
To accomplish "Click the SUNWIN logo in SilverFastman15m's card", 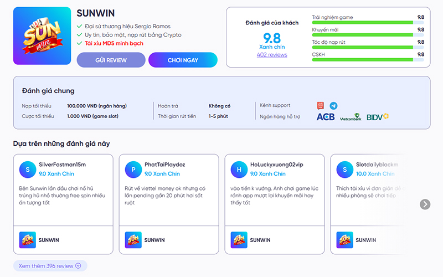I will (28, 240).
